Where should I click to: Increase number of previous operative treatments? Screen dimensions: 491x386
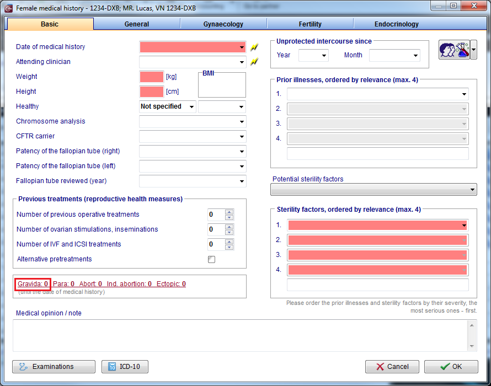click(229, 212)
